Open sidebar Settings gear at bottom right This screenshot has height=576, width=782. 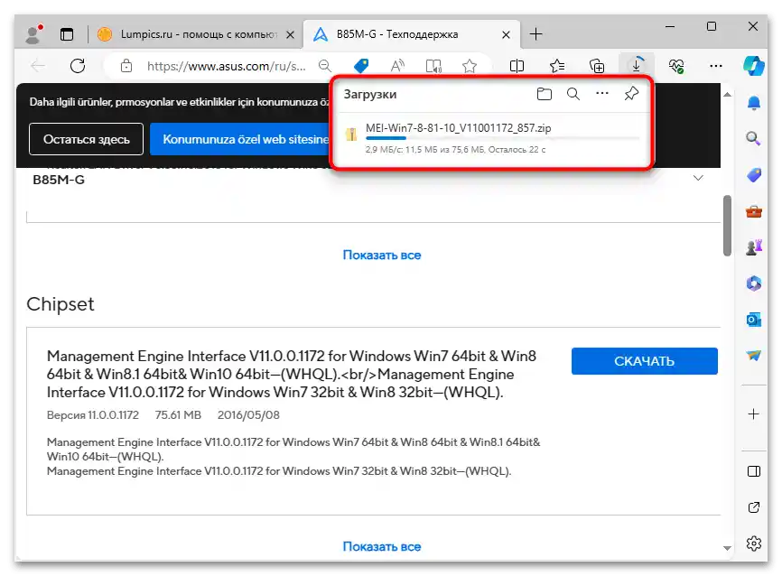(x=753, y=543)
